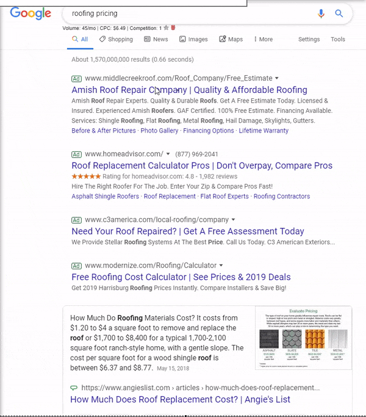The image size is (366, 417).
Task: Click the Ad badge beside middlecreekroof.com
Action: [76, 79]
